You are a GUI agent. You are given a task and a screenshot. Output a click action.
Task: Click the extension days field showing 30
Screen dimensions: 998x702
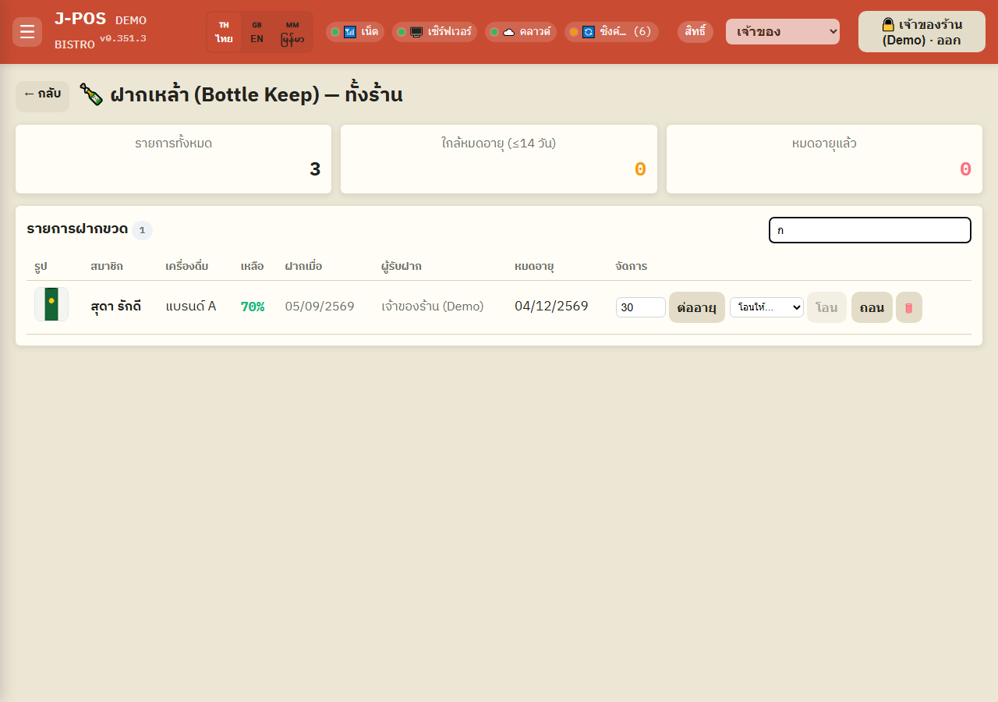tap(641, 307)
